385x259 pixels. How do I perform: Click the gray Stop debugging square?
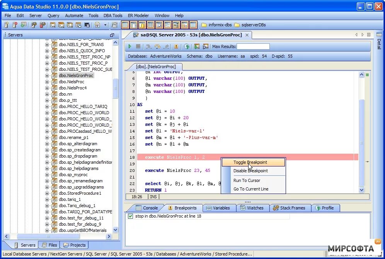[138, 46]
